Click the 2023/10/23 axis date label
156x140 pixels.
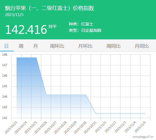pos(11,127)
